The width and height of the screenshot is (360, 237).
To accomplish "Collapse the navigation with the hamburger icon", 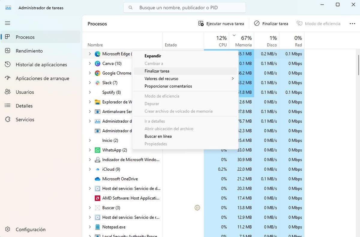I will click(x=7, y=23).
